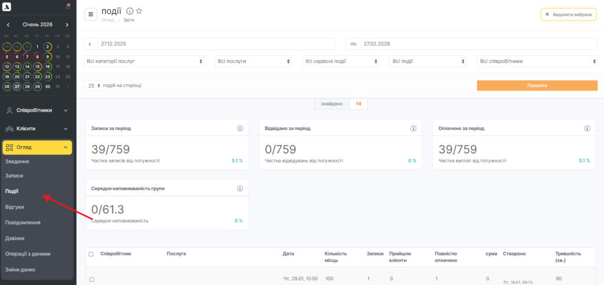Check the first event row checkbox
Image resolution: width=604 pixels, height=285 pixels.
point(91,279)
